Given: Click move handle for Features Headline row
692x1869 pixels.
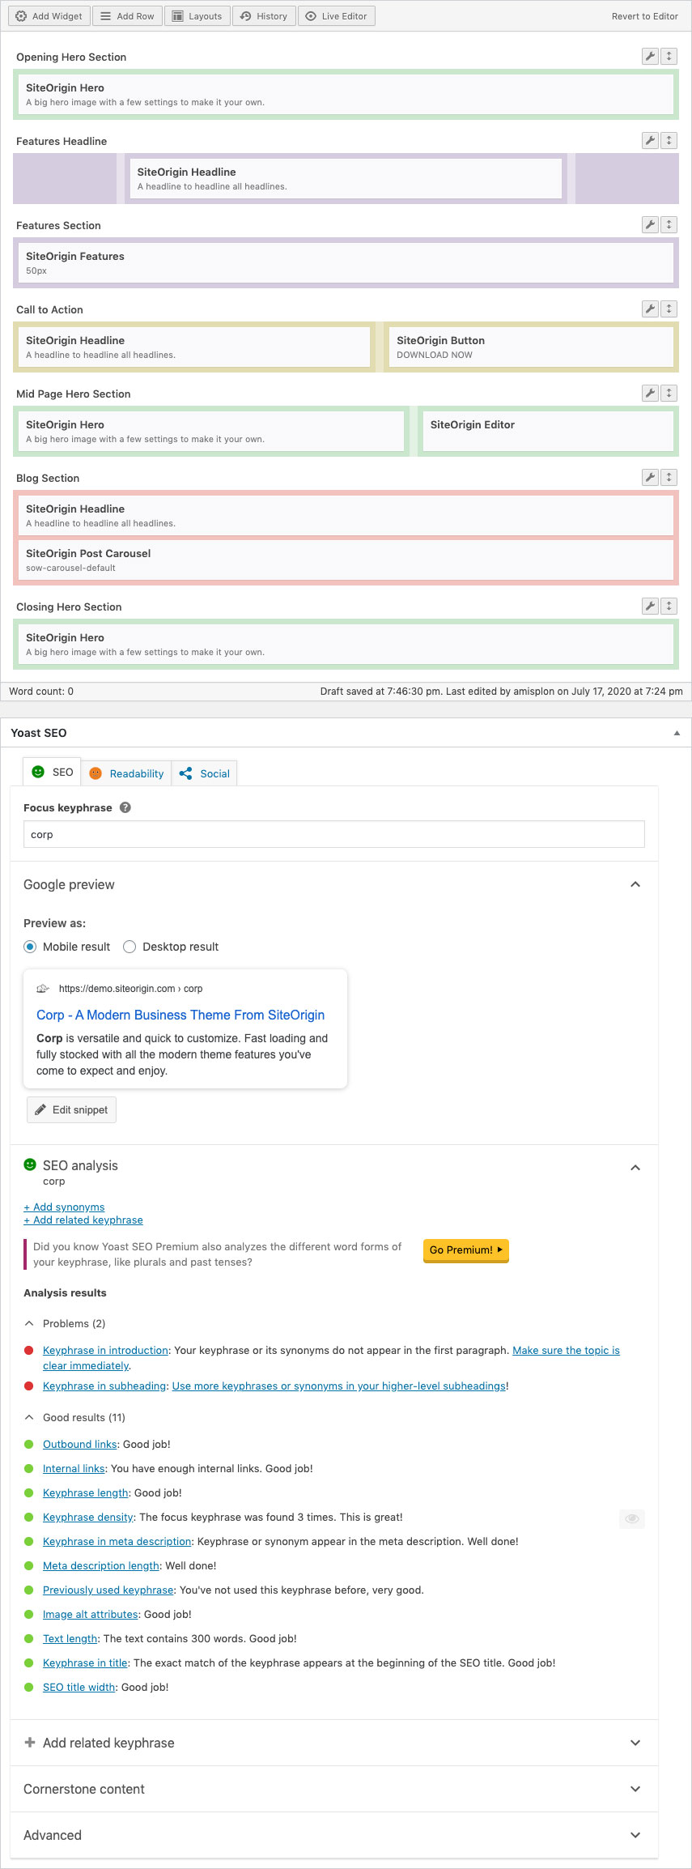Looking at the screenshot, I should (669, 140).
